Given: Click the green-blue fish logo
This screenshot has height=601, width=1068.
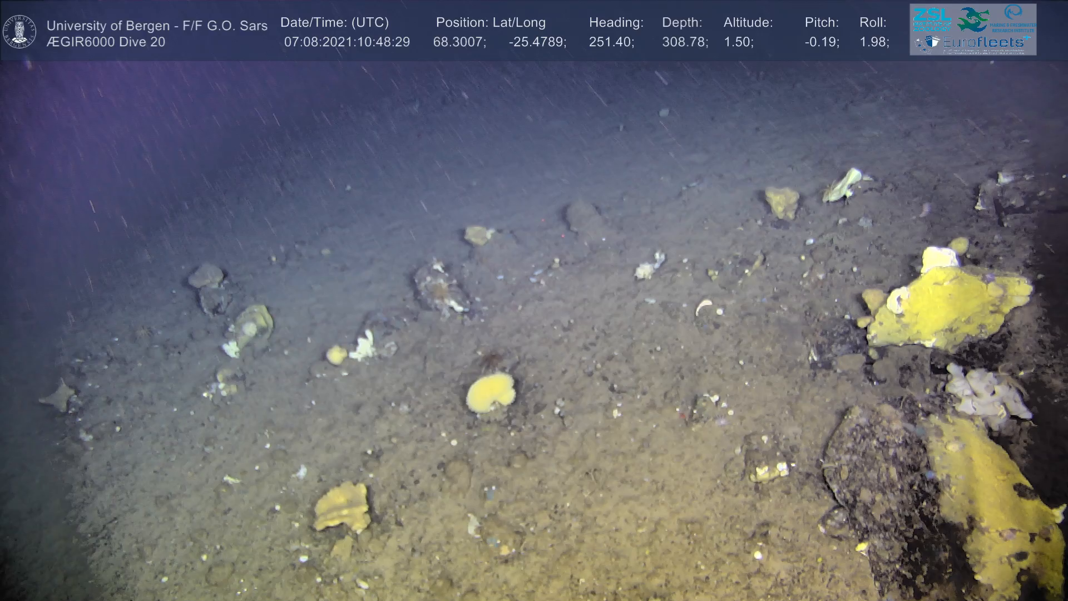Looking at the screenshot, I should point(973,19).
